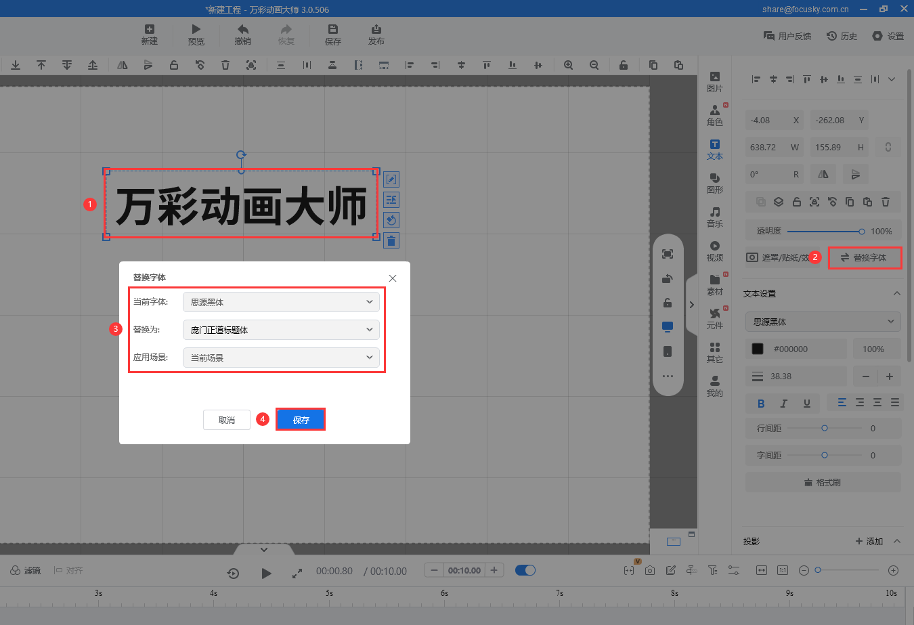Viewport: 914px width, 625px height.
Task: Switch to the 视频 sidebar icon
Action: [714, 251]
